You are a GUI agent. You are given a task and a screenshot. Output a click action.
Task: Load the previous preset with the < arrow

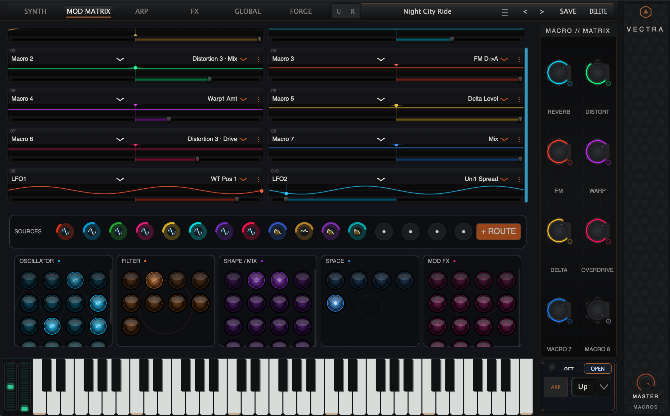point(525,12)
